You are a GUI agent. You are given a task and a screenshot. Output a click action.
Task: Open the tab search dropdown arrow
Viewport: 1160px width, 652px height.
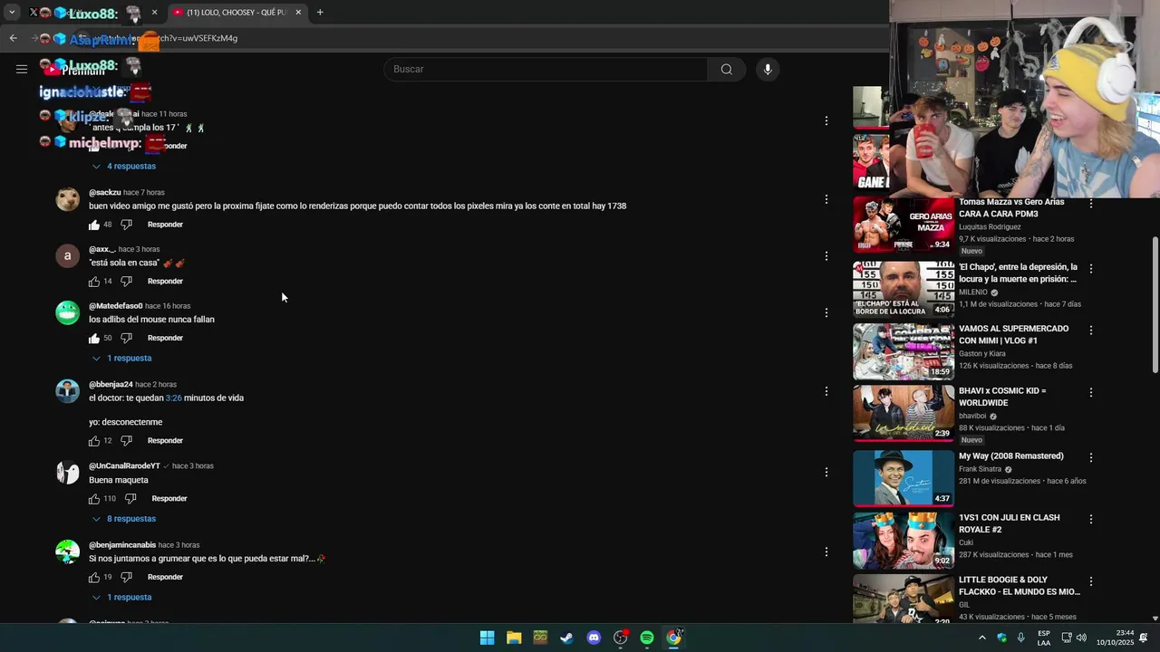click(x=12, y=13)
